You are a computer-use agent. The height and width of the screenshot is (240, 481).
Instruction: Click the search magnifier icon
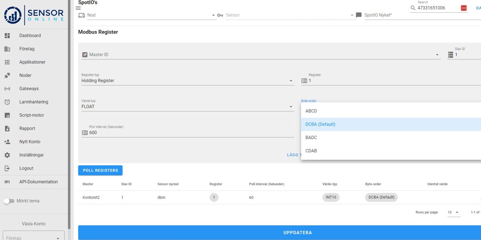413,8
